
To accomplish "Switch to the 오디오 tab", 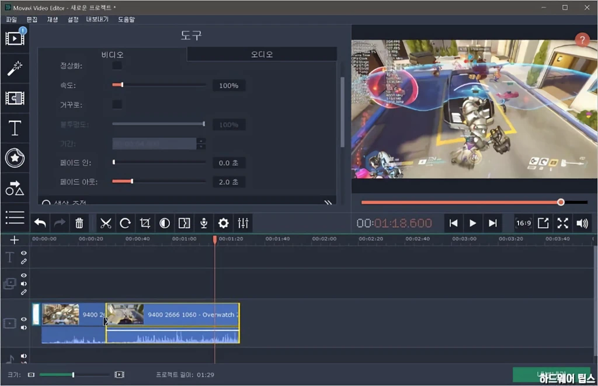I will point(262,54).
